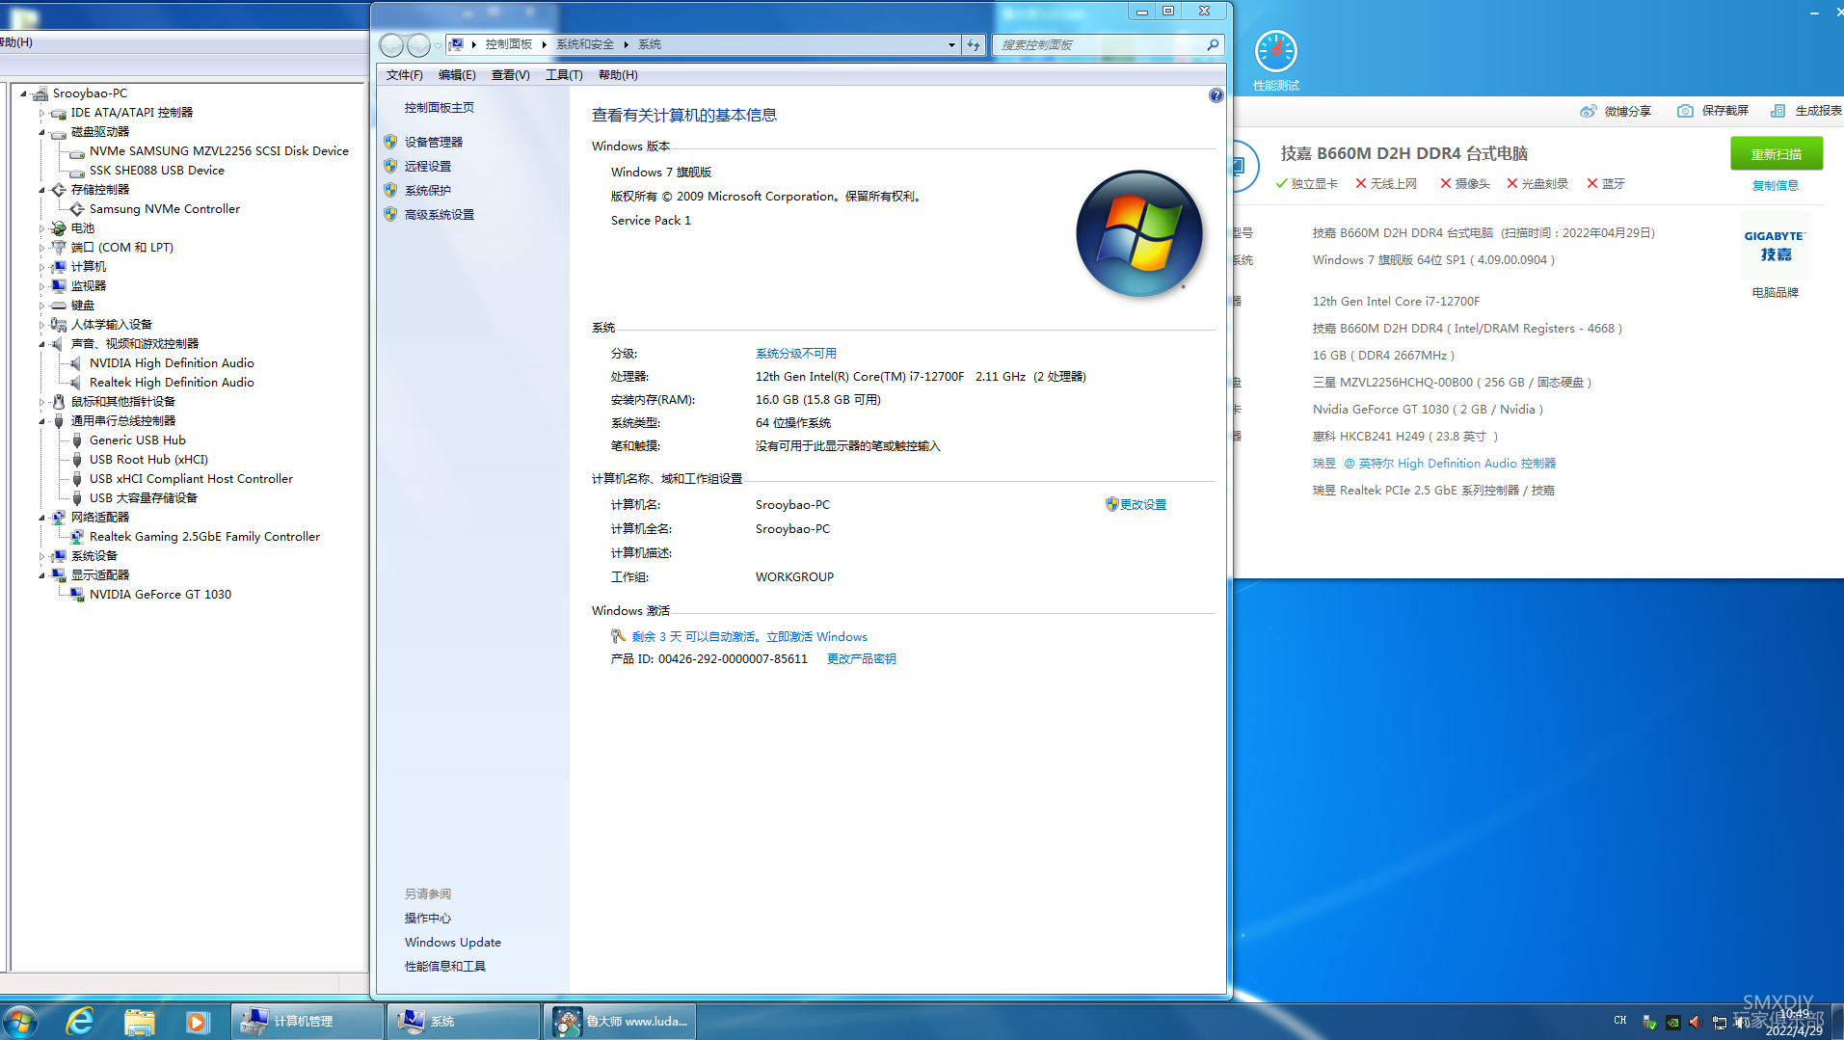The height and width of the screenshot is (1040, 1844).
Task: Click the Remote settings shield icon
Action: pyautogui.click(x=390, y=166)
